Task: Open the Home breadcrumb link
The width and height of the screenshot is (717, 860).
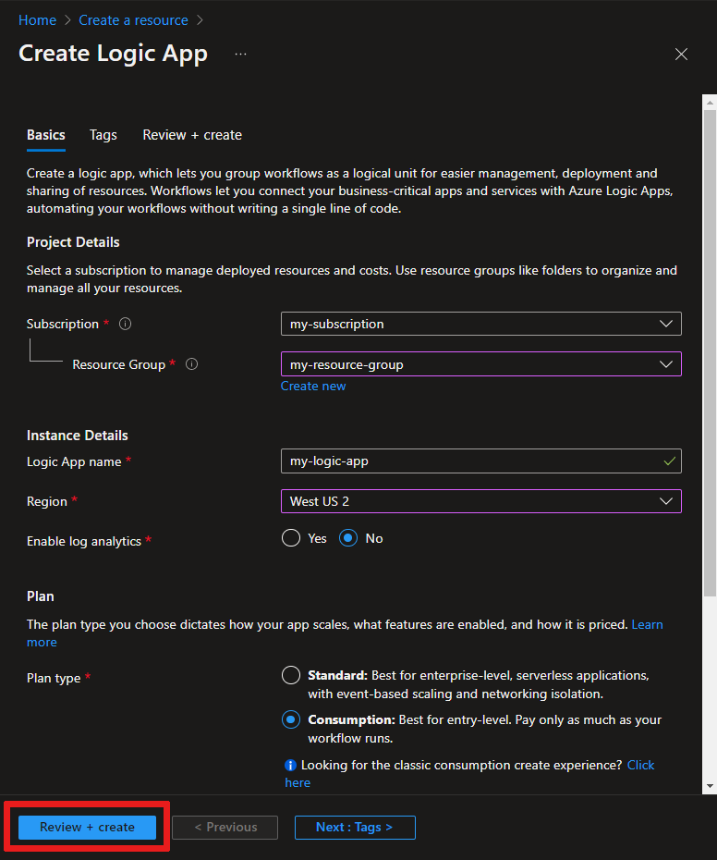Action: pos(37,19)
